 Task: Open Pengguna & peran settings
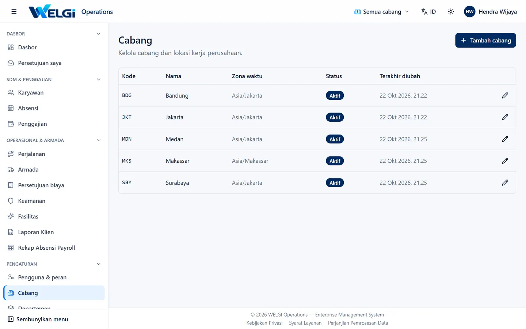[x=54, y=277]
